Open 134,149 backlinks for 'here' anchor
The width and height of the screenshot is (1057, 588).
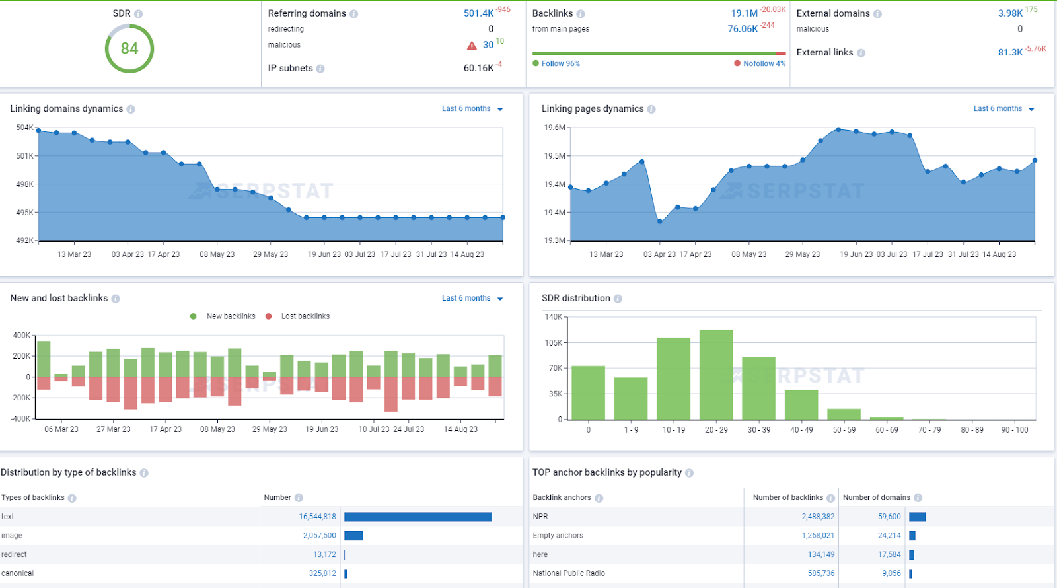pyautogui.click(x=821, y=555)
